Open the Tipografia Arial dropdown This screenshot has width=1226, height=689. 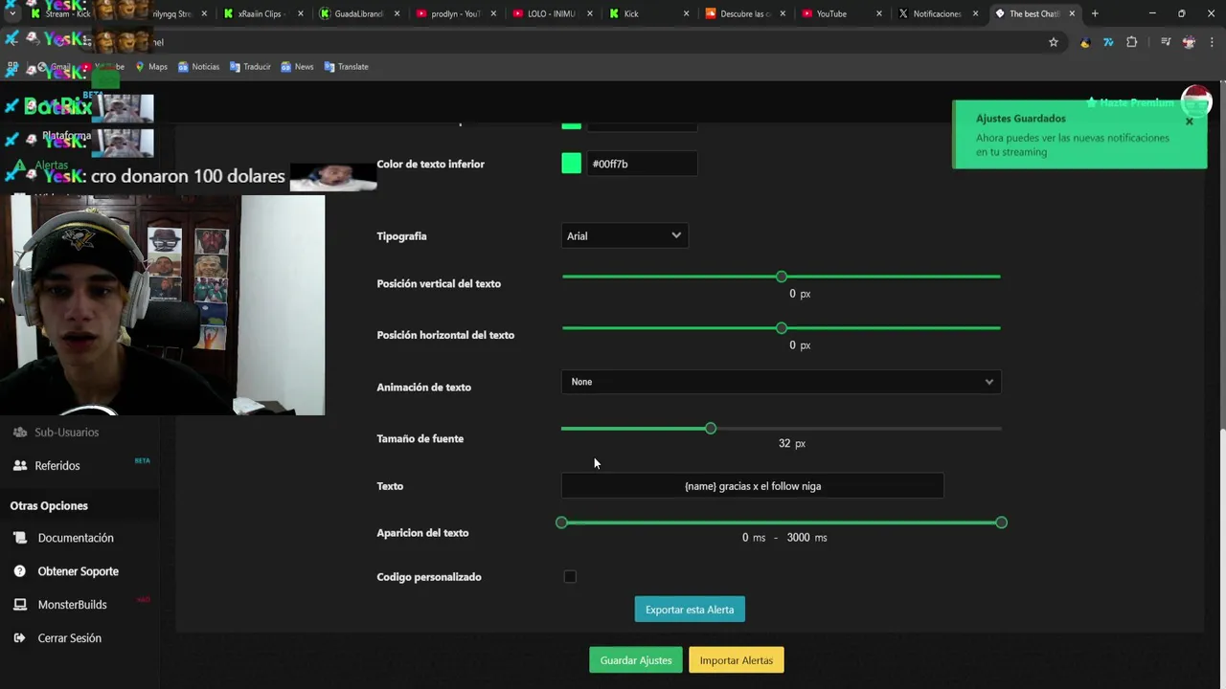pyautogui.click(x=624, y=235)
